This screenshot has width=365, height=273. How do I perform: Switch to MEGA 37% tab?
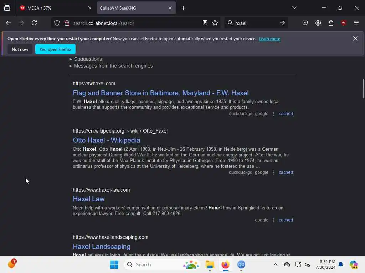[x=55, y=8]
